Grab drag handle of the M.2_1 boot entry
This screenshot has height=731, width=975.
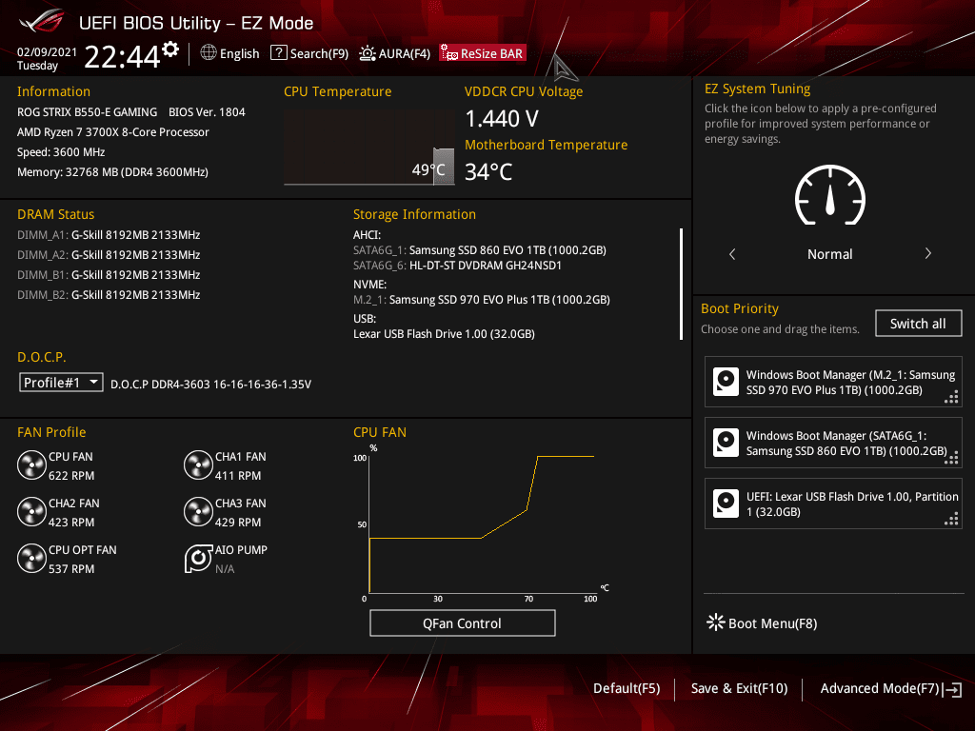click(x=951, y=397)
